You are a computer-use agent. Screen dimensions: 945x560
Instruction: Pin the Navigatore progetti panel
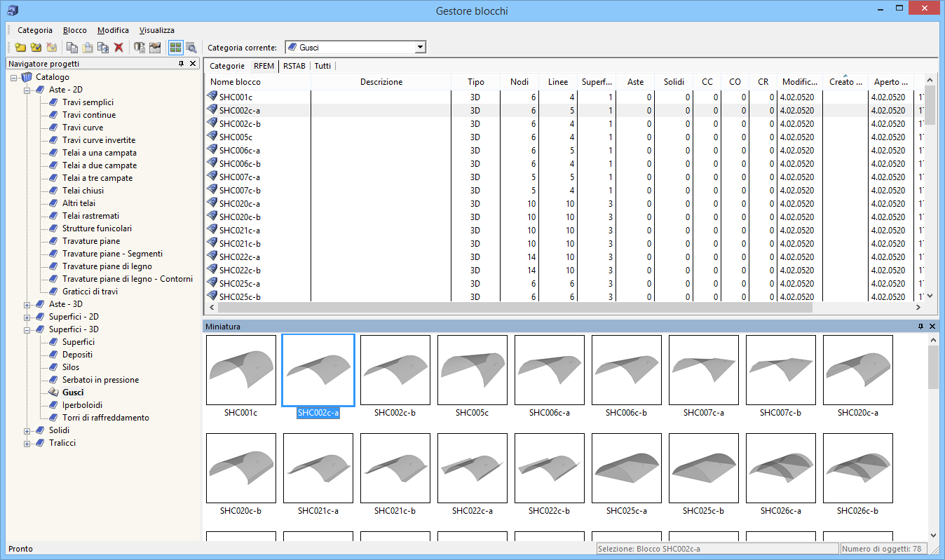(x=181, y=63)
